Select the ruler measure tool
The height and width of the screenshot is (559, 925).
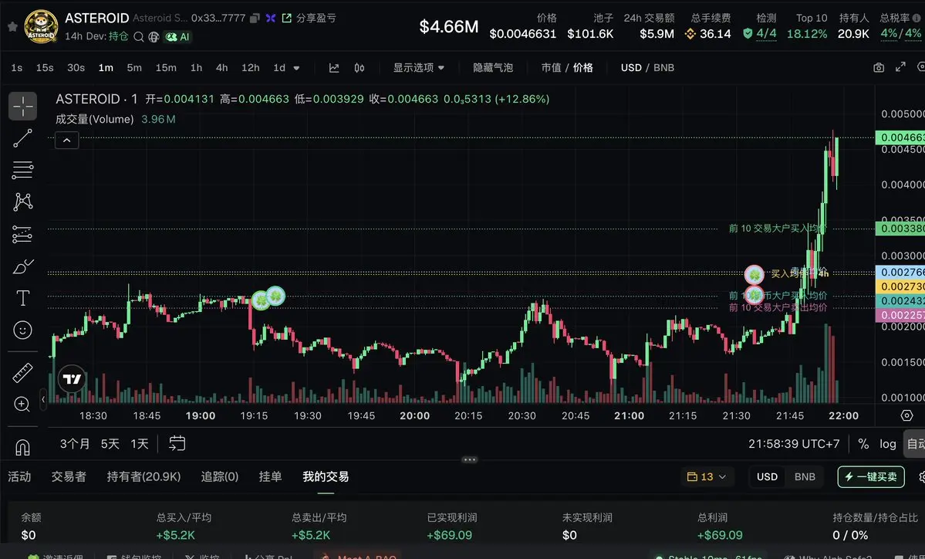tap(23, 372)
